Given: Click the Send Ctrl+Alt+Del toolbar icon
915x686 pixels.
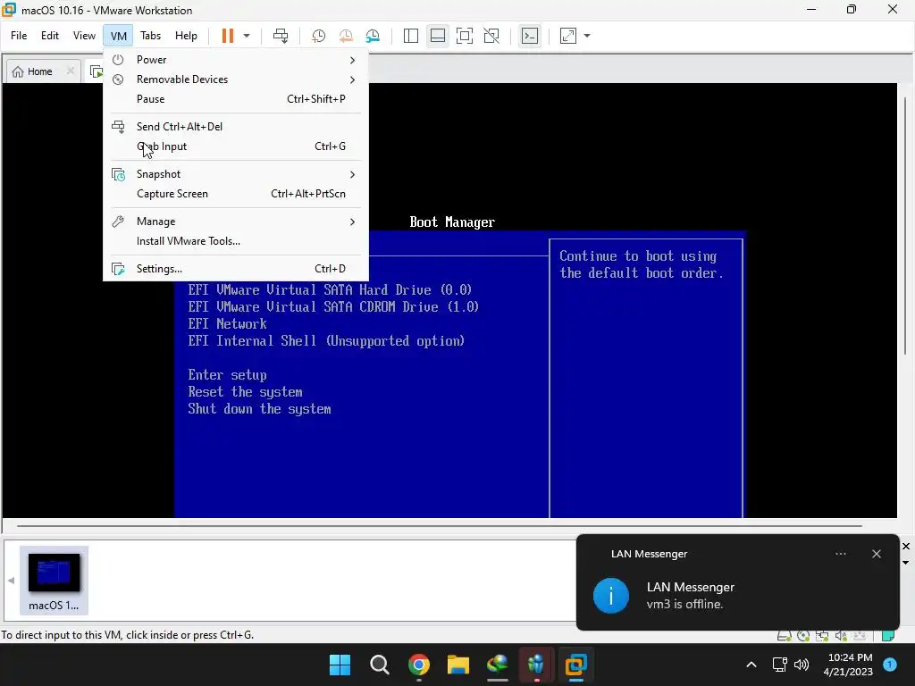Looking at the screenshot, I should 281,36.
